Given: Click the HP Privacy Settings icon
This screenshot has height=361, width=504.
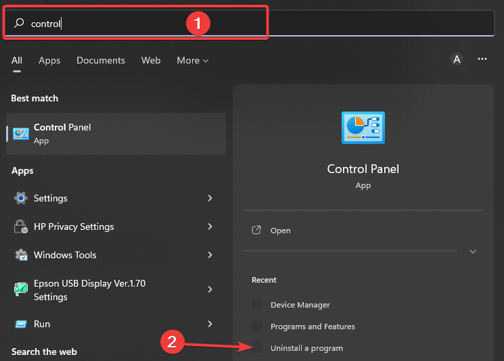Looking at the screenshot, I should pyautogui.click(x=21, y=226).
